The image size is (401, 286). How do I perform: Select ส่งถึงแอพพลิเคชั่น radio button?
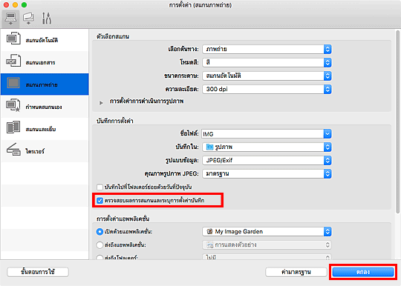point(100,245)
